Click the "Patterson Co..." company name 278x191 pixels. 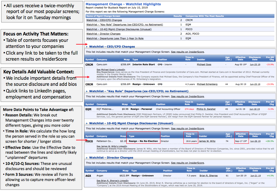point(105,141)
